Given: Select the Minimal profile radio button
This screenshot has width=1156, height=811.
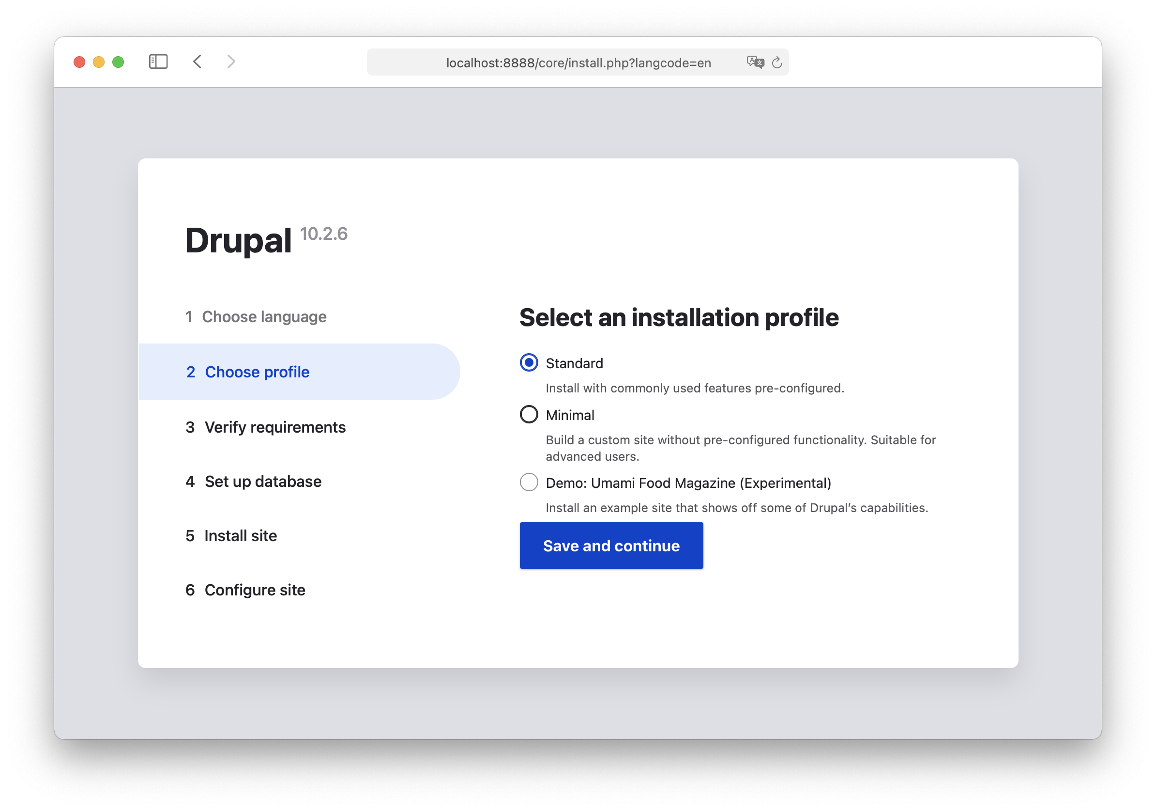Looking at the screenshot, I should 529,415.
